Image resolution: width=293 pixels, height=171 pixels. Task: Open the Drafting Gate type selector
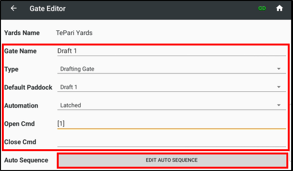coord(171,69)
